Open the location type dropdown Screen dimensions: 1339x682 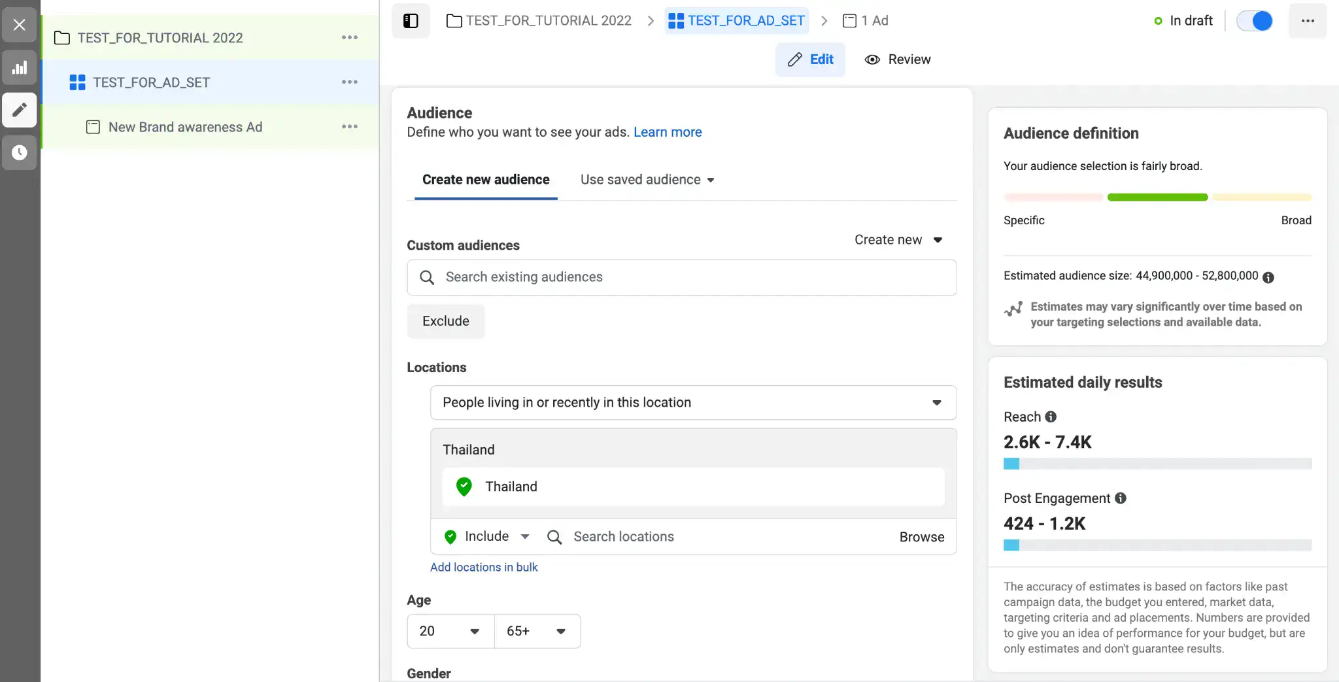[x=693, y=403]
